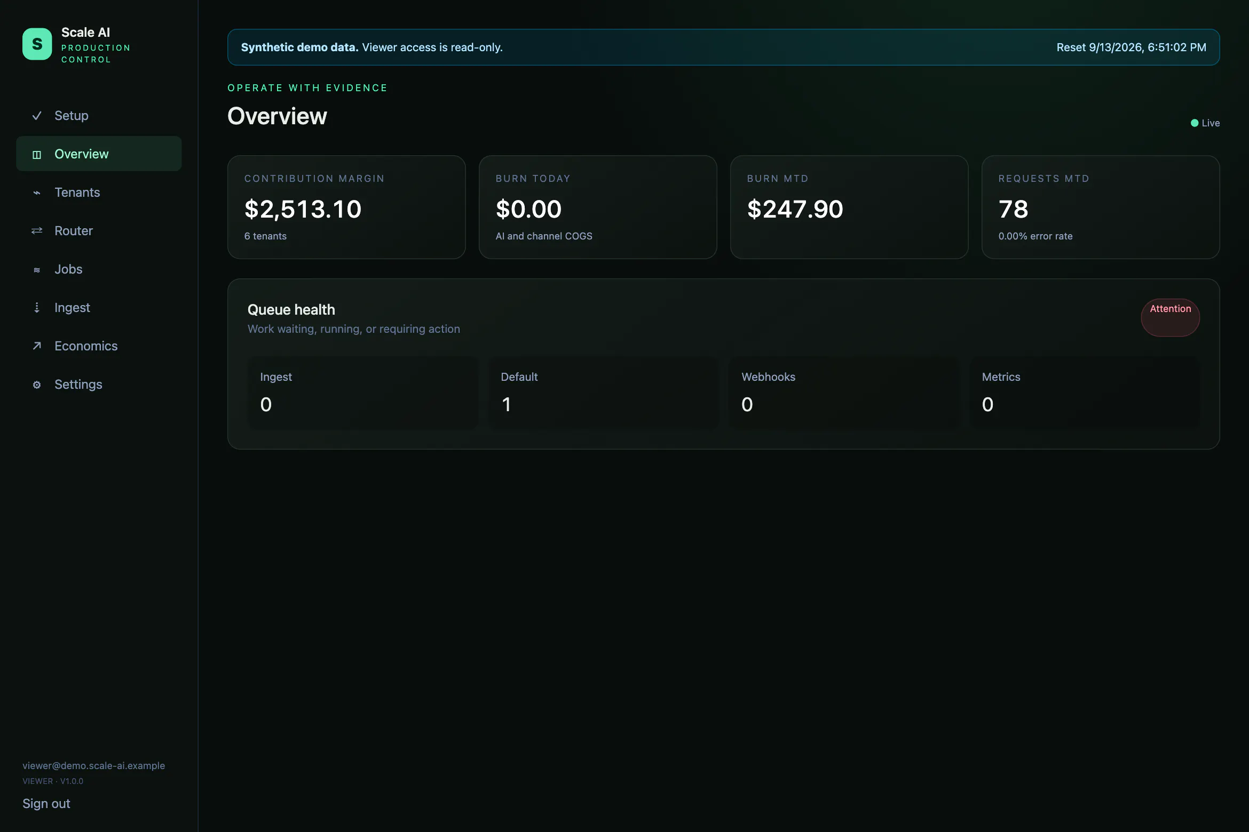Click the "0.00% error rate" caption
This screenshot has height=832, width=1249.
1035,236
